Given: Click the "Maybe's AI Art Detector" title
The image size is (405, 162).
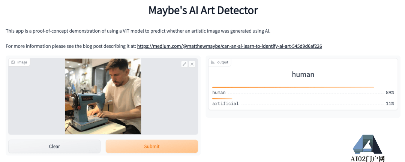Looking at the screenshot, I should (x=203, y=10).
